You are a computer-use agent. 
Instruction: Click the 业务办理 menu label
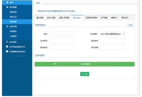[13, 27]
